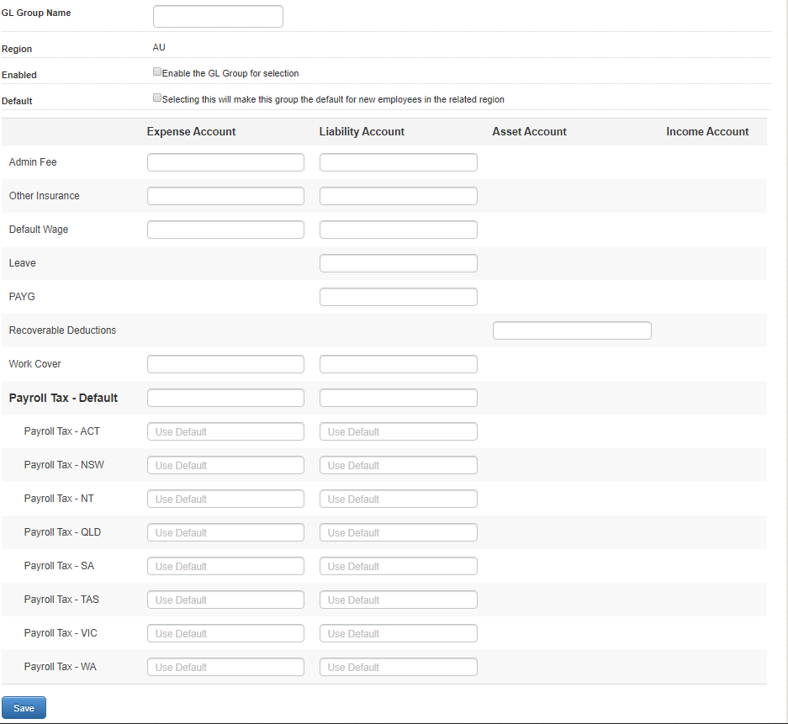Screen dimensions: 788x724
Task: Focus Work Cover expense account field
Action: (x=225, y=364)
